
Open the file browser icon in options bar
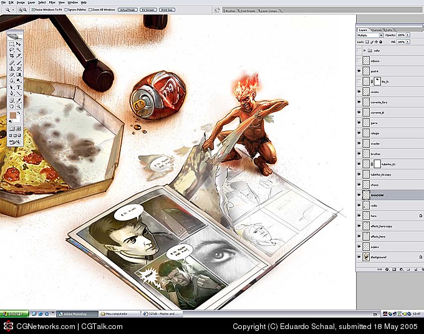click(x=216, y=10)
